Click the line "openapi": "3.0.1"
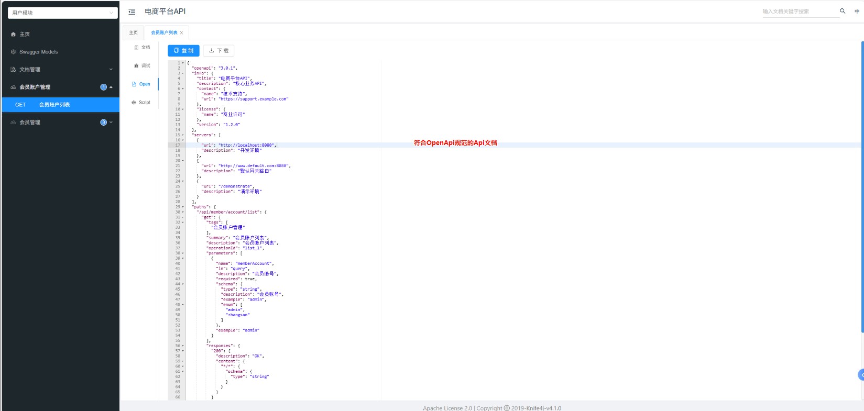Viewport: 864px width, 411px height. pos(215,68)
